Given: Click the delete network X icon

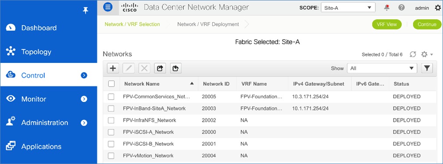Looking at the screenshot, I should click(144, 68).
